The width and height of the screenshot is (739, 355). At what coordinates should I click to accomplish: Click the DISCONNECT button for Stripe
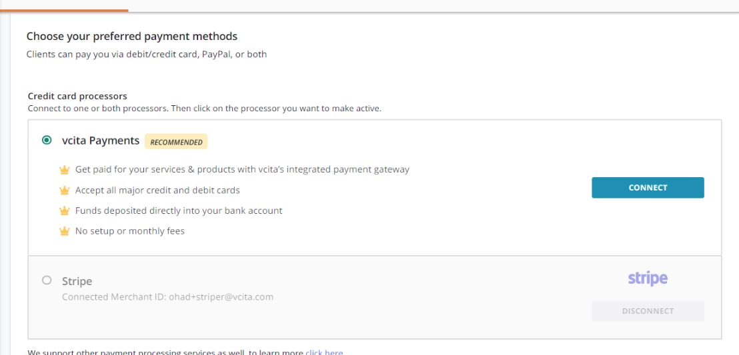648,311
